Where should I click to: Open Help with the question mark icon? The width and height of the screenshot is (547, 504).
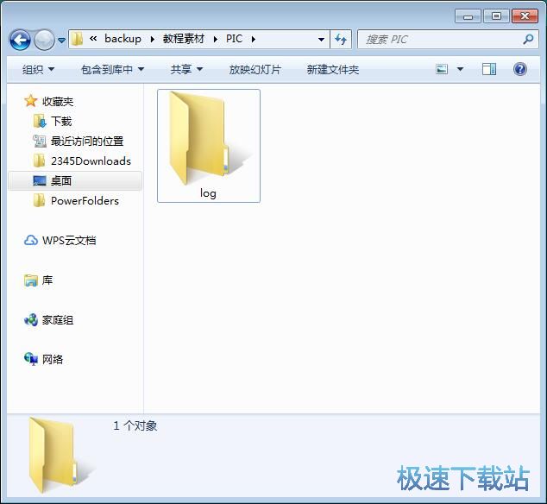[x=519, y=69]
